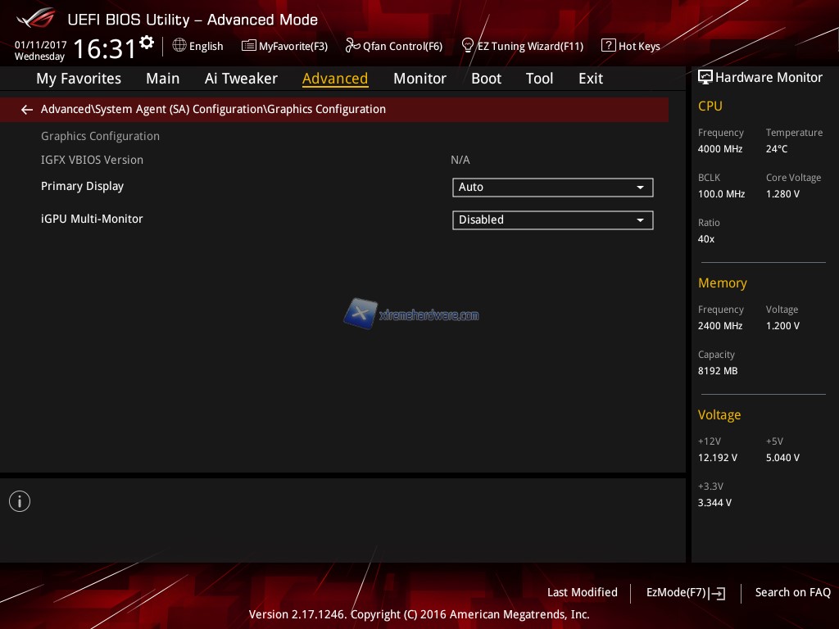This screenshot has height=629, width=839.
Task: Go to the Monitor tab
Action: [419, 79]
